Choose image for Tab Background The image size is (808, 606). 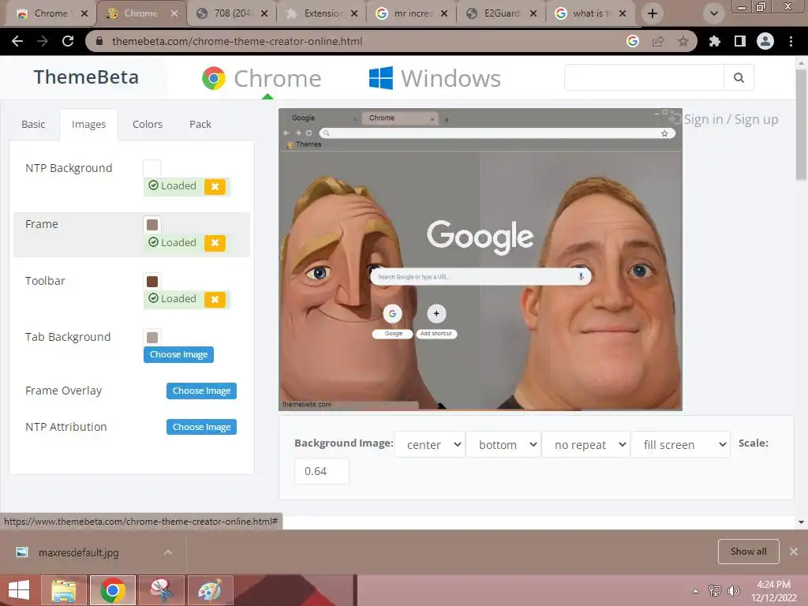click(178, 354)
